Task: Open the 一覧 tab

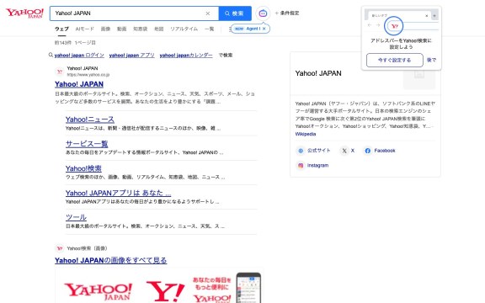Action: point(210,29)
